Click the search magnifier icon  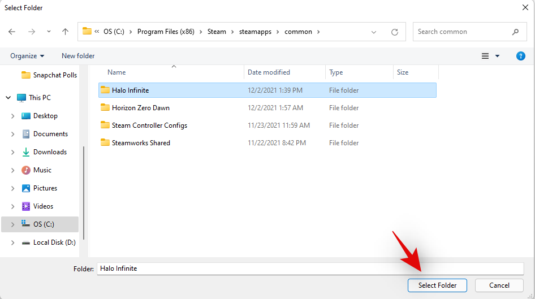coord(515,32)
